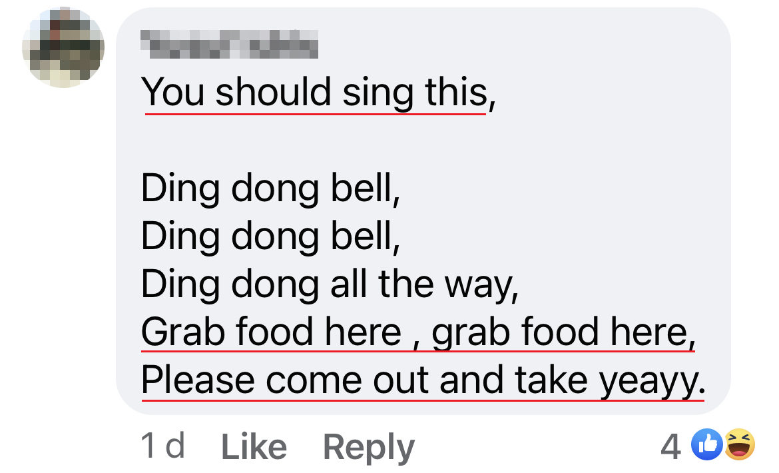Viewport: 779px width, 473px height.
Task: Reply to the Ding dong comment
Action: click(368, 446)
